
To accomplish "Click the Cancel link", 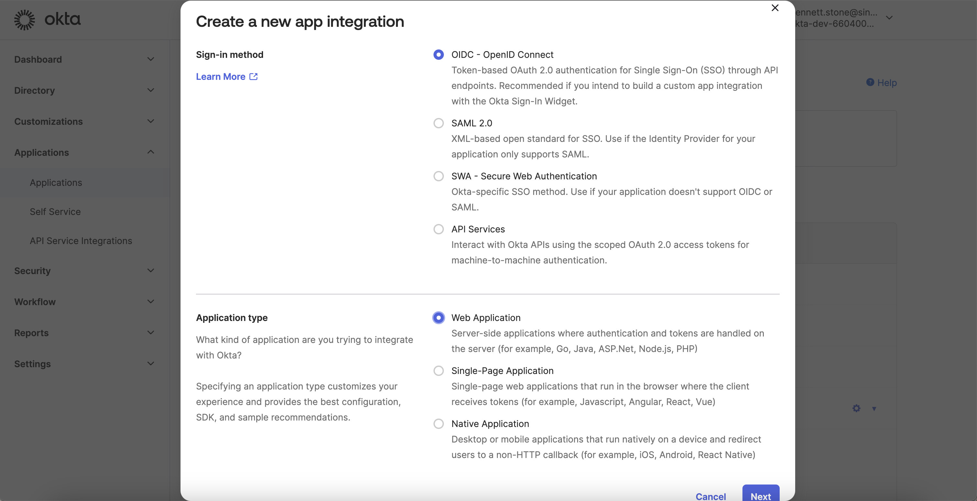I will [710, 496].
